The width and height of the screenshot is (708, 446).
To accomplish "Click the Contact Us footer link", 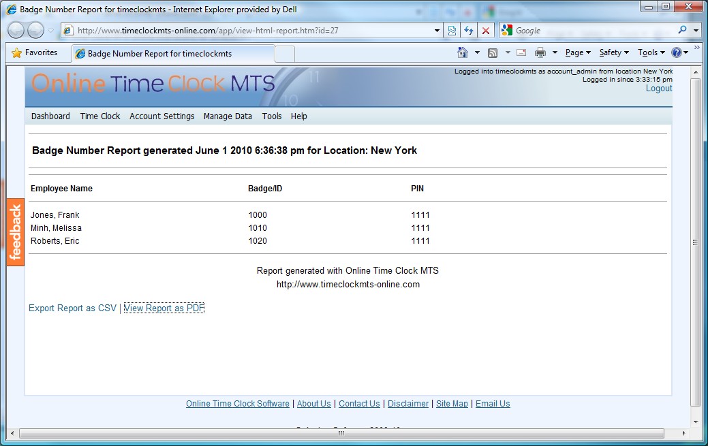I will tap(359, 404).
